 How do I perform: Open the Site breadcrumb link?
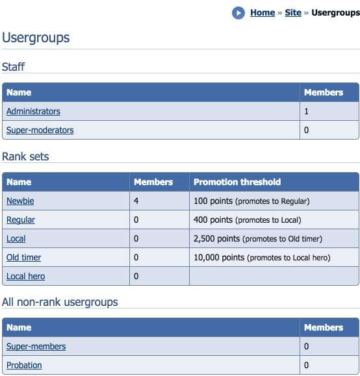coord(293,12)
